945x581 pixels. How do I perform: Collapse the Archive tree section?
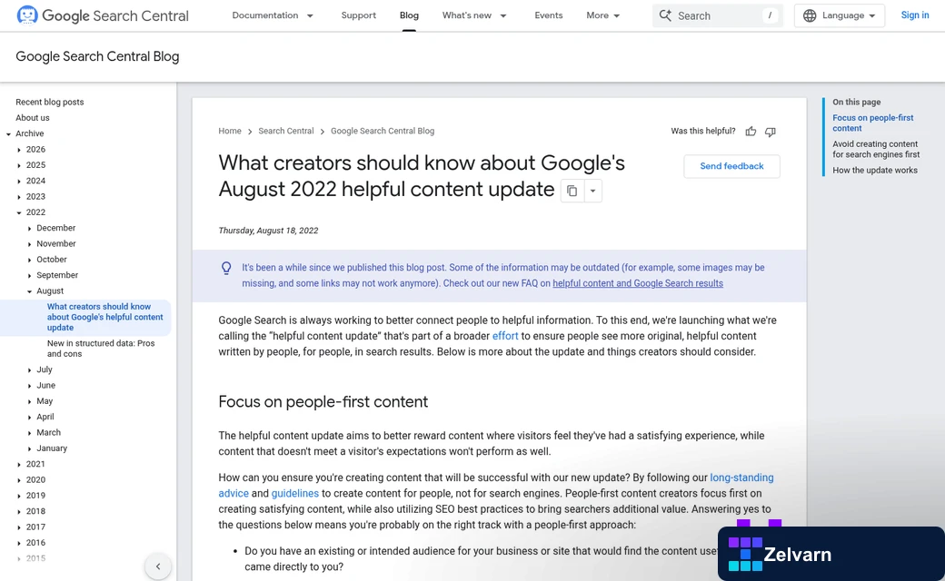point(8,133)
